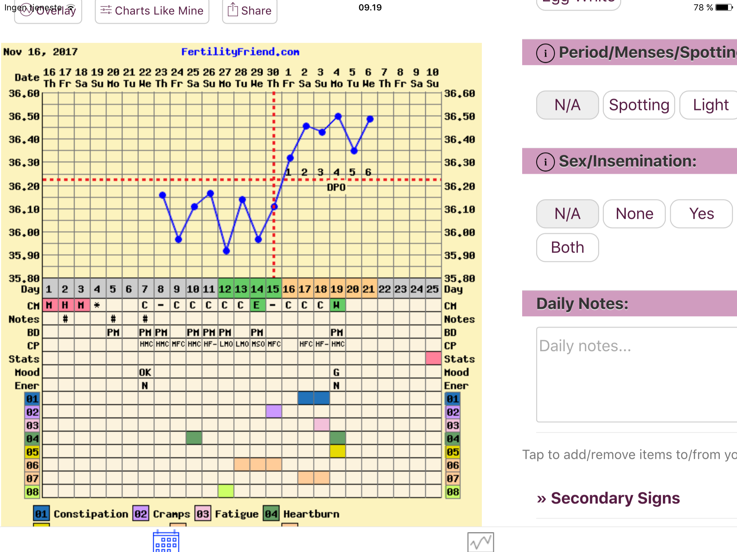Tap cycle day 14 cell in Day row
The height and width of the screenshot is (552, 737).
[x=257, y=289]
